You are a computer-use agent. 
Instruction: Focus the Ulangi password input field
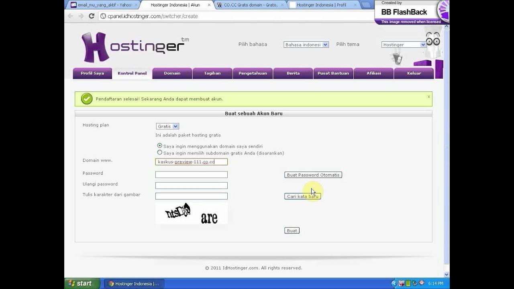click(x=192, y=185)
